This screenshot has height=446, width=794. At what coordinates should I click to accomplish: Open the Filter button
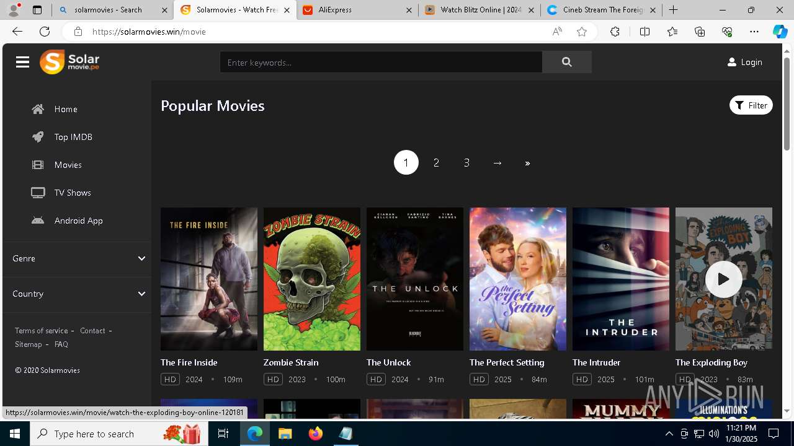pos(751,105)
